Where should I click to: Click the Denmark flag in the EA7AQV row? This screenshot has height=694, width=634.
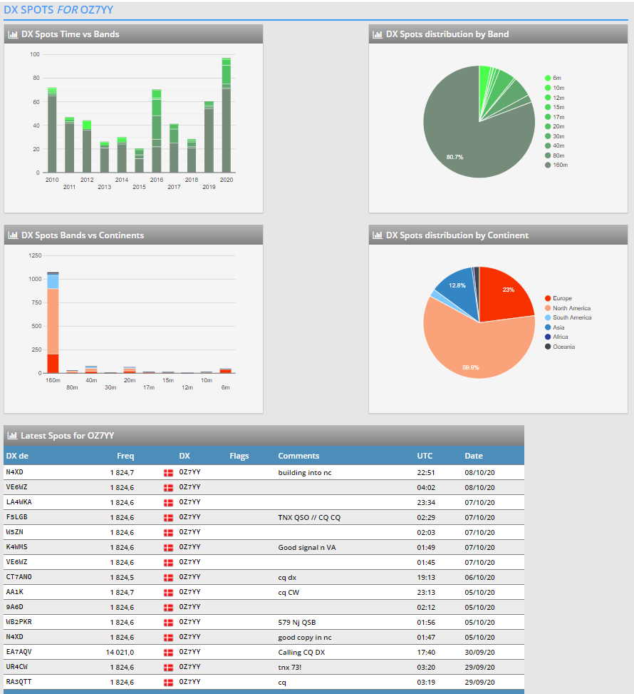pos(168,652)
